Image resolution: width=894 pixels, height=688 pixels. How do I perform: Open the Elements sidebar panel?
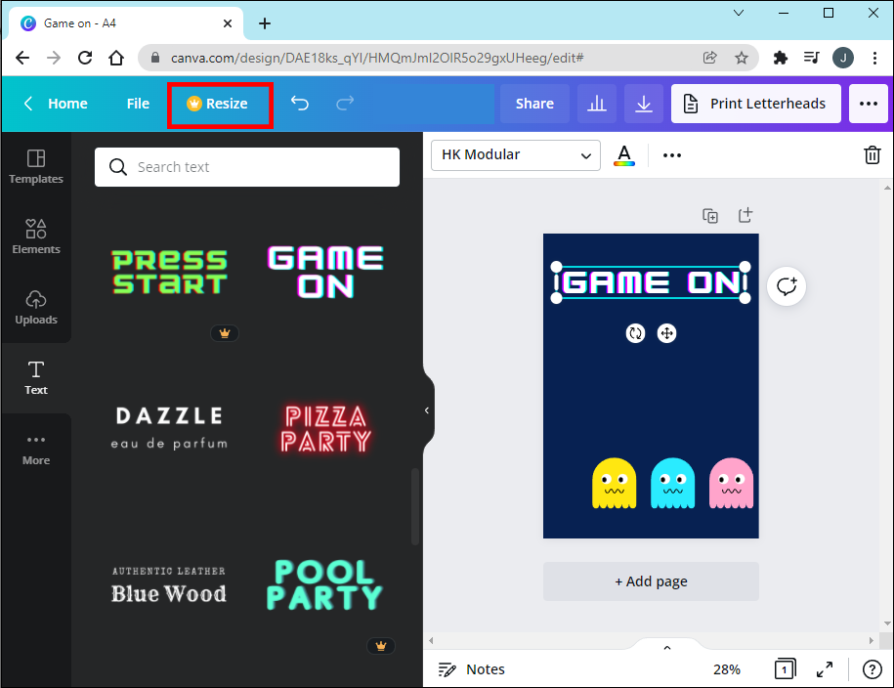36,236
